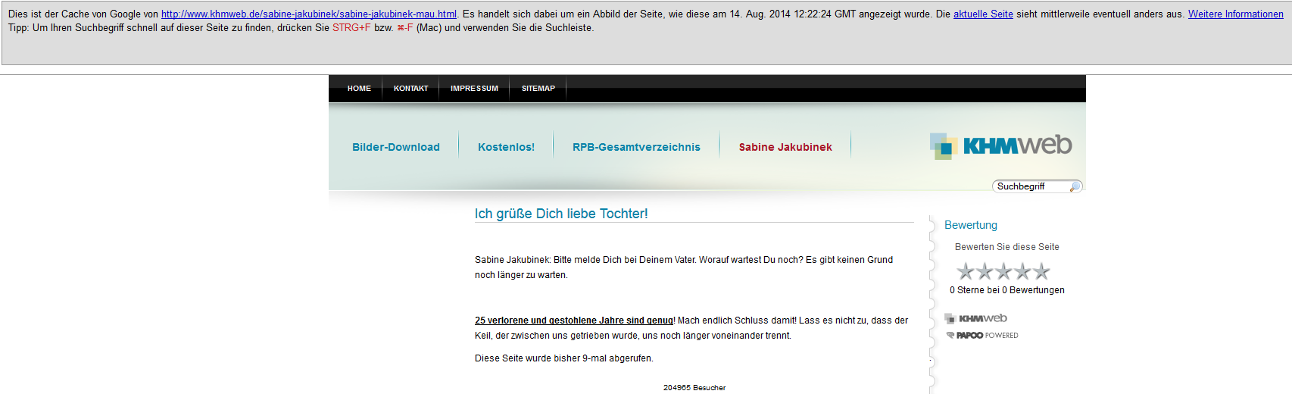The height and width of the screenshot is (394, 1292).
Task: Open the SITEMAP link
Action: click(x=538, y=89)
